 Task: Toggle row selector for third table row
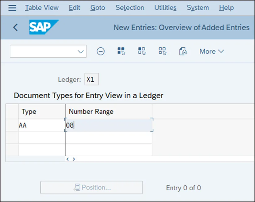[12, 149]
